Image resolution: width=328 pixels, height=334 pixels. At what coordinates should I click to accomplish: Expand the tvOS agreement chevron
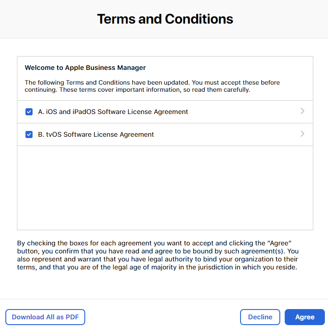click(302, 134)
